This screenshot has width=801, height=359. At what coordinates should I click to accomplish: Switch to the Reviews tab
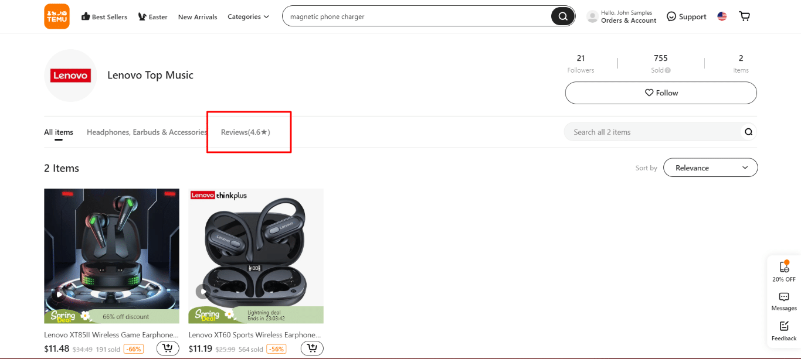coord(245,132)
